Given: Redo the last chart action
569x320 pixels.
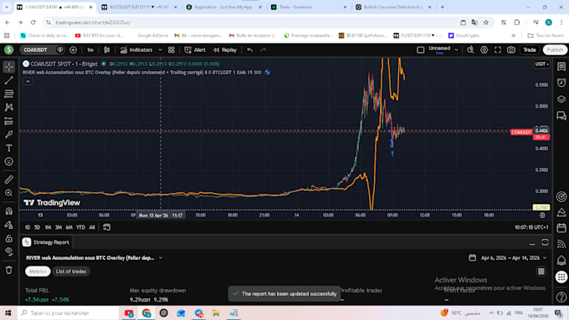Looking at the screenshot, I should [x=263, y=50].
